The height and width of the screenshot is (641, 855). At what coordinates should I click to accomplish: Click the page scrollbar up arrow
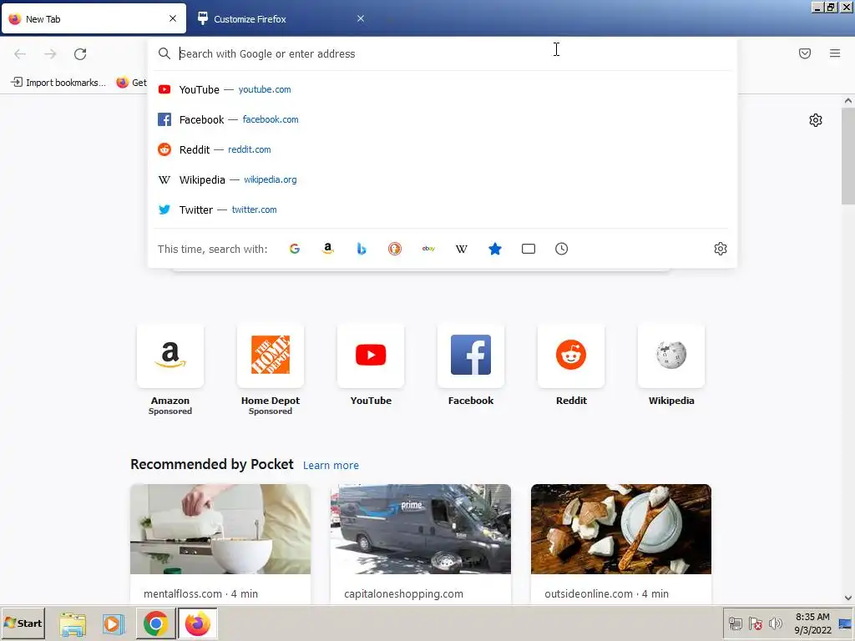tap(848, 101)
